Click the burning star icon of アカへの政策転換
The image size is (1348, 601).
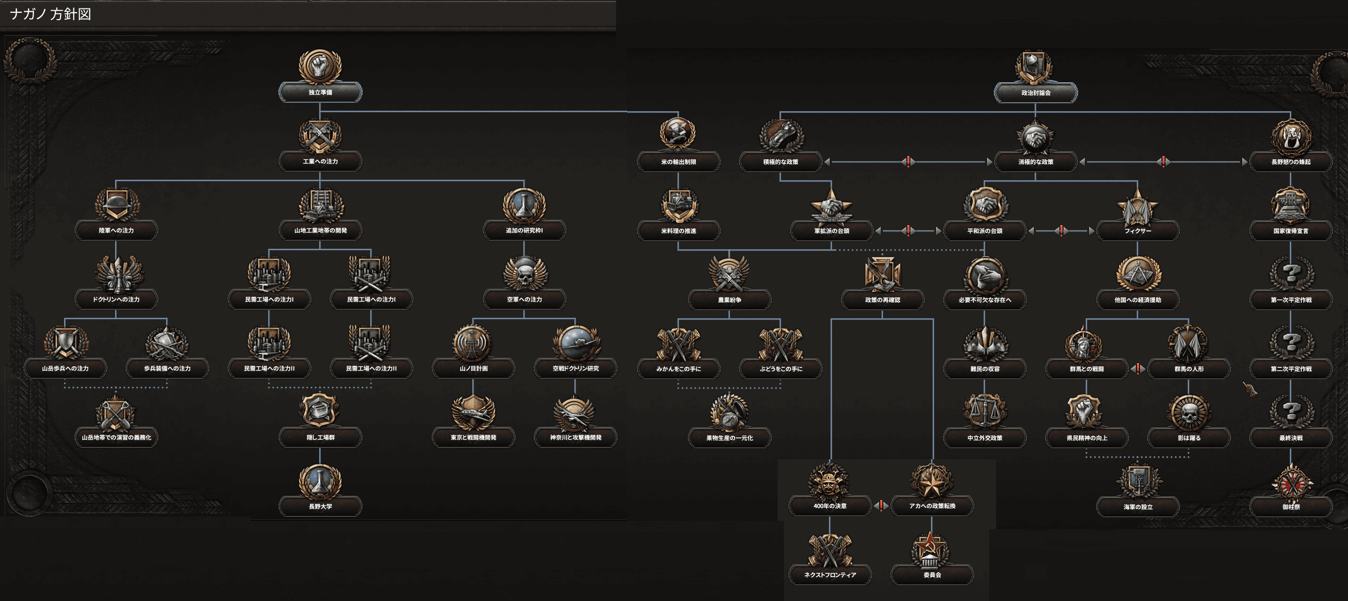tap(932, 480)
